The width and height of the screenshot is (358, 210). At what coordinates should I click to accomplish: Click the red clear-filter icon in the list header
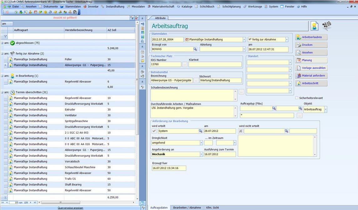coord(137,18)
